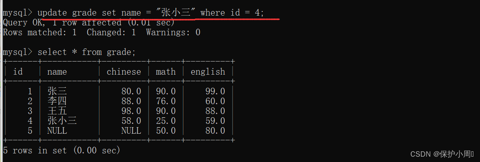Click the NULL value in name column

[x=57, y=131]
